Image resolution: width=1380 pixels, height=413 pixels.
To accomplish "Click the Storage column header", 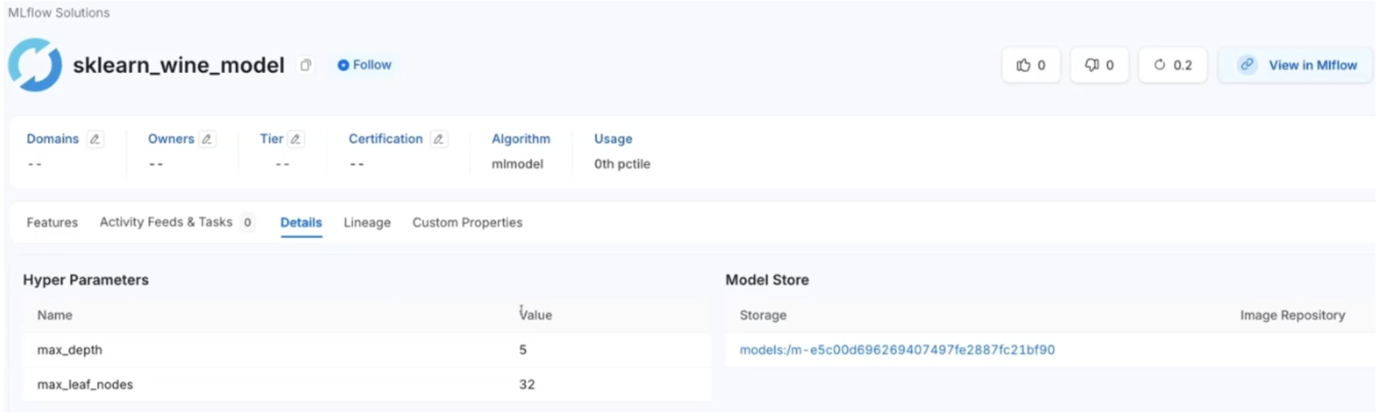I will point(763,315).
